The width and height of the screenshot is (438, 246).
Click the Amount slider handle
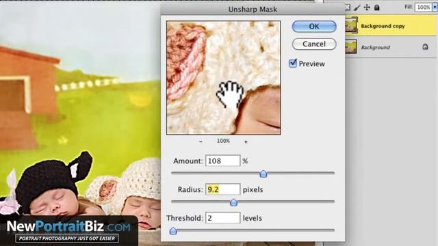(x=263, y=174)
